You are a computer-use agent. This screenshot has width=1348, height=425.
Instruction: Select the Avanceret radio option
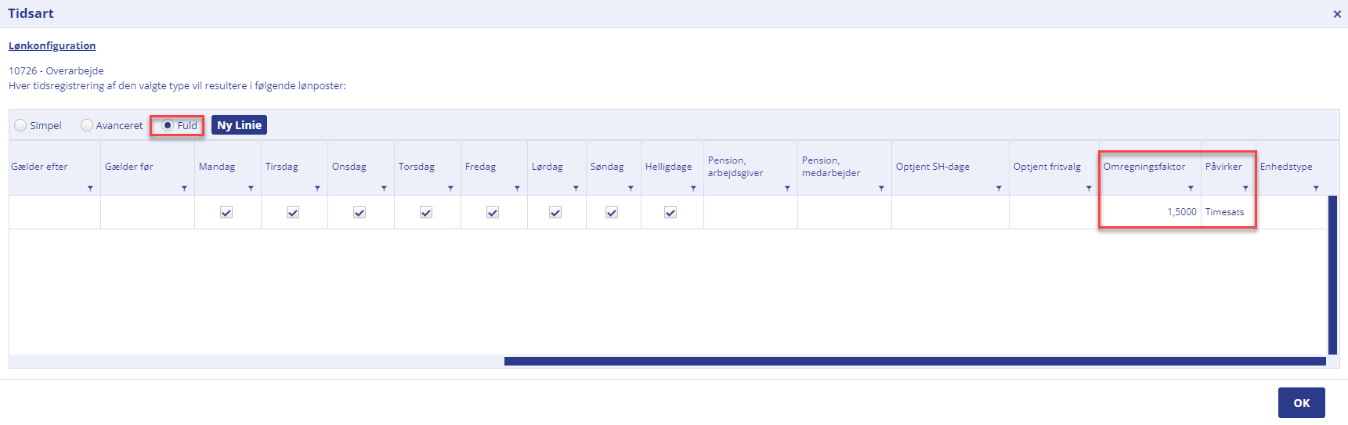[87, 125]
